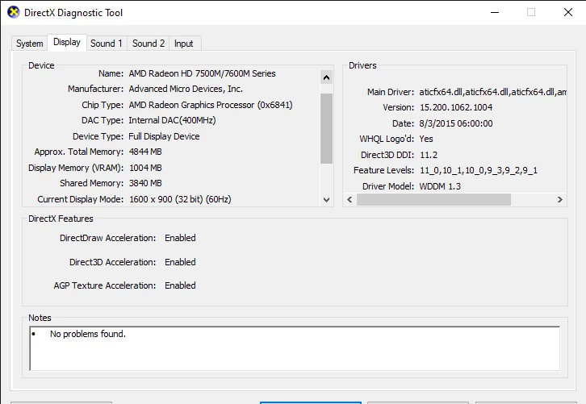Viewport: 586px width, 404px height.
Task: Click shared memory value '3840 MB'
Action: click(x=145, y=183)
